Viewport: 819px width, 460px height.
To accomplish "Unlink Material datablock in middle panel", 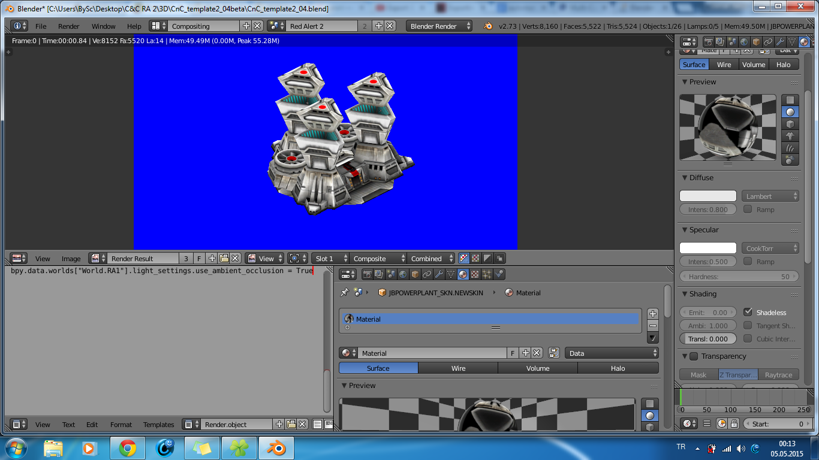I will [537, 353].
